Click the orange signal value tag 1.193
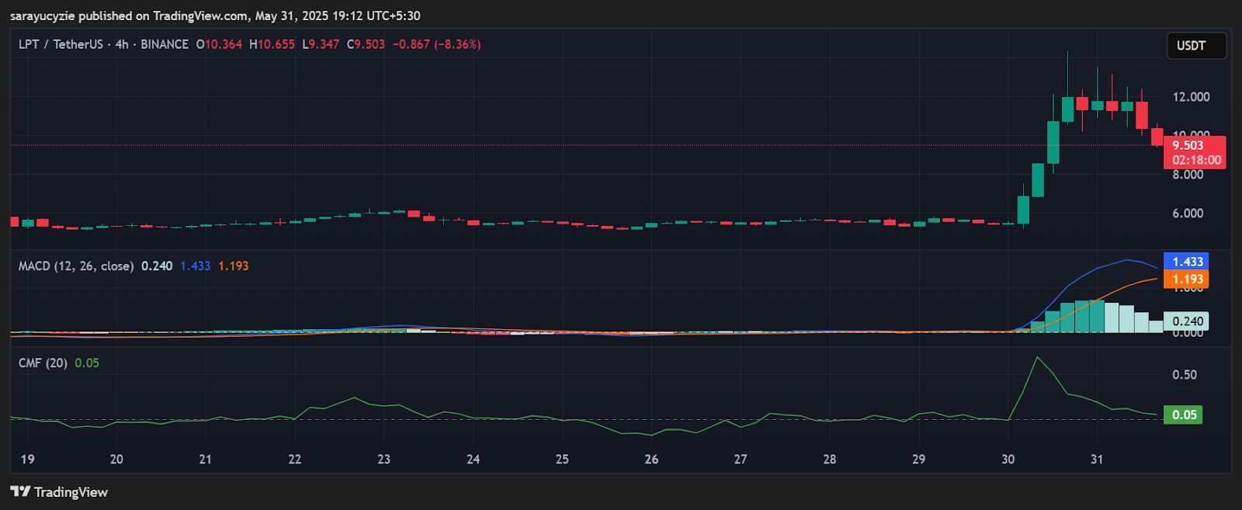This screenshot has height=510, width=1242. (1187, 279)
